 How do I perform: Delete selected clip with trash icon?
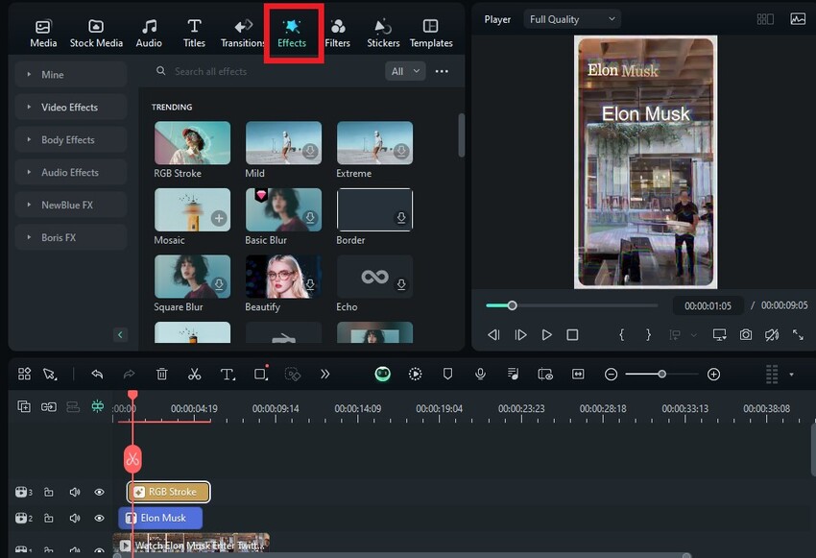click(162, 374)
